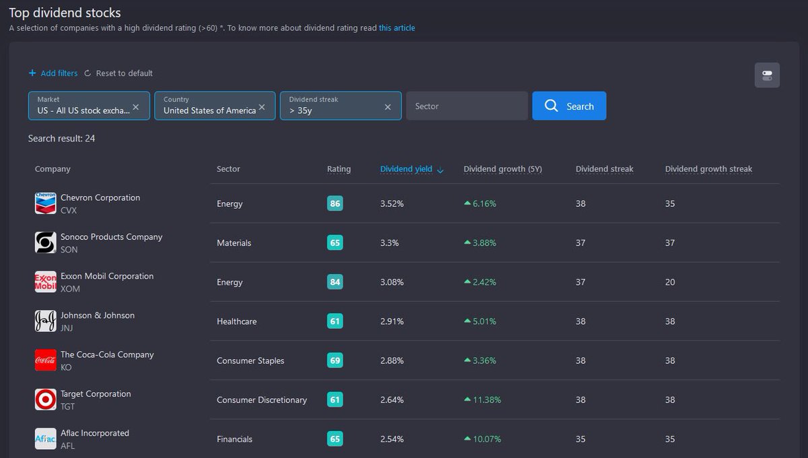Toggle the view settings switch icon button

(x=767, y=75)
